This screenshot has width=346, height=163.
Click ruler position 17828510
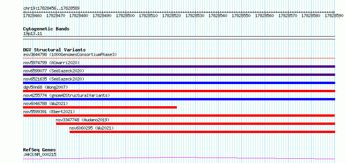tap(148, 16)
